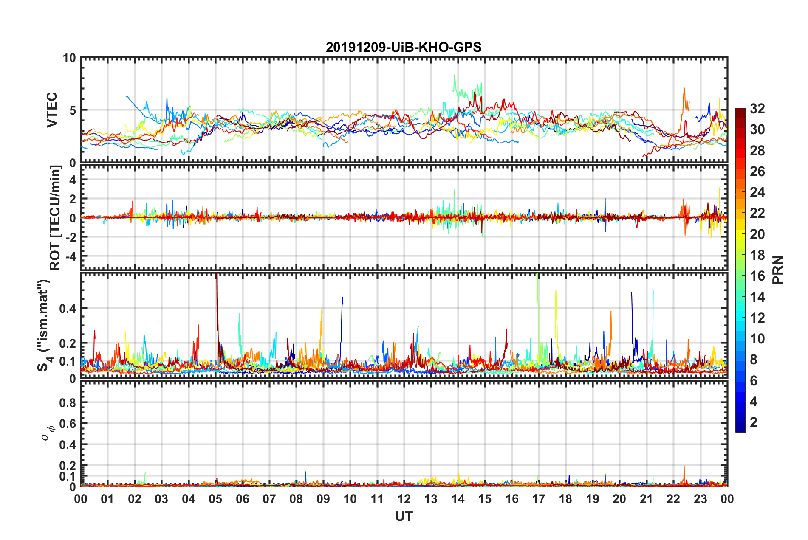Viewport: 808px width, 540px height.
Task: Select the "5" tick on the VTEC axis
Action: (x=73, y=110)
